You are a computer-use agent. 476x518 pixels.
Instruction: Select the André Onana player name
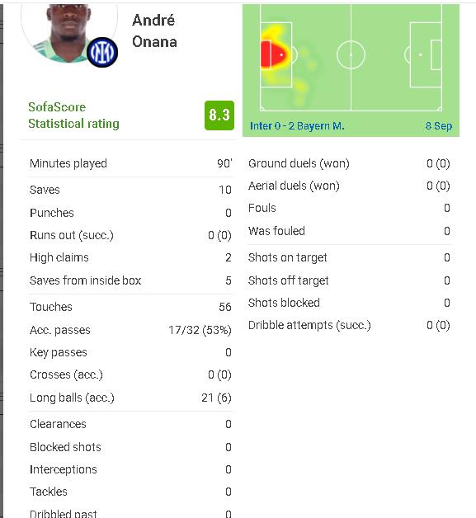(x=154, y=31)
